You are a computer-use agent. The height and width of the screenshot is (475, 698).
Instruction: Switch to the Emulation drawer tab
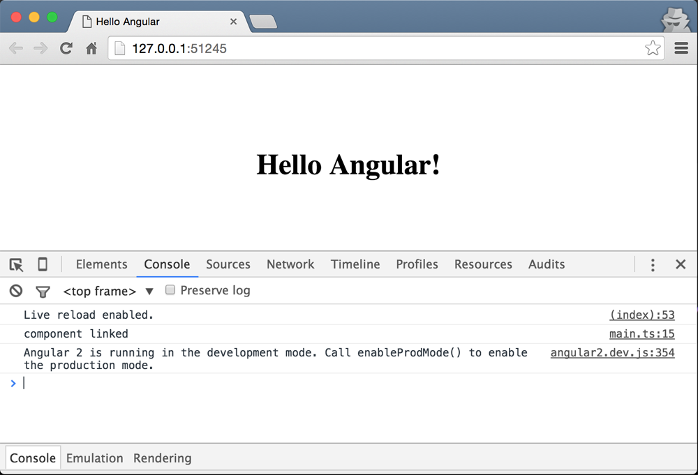[x=94, y=458]
